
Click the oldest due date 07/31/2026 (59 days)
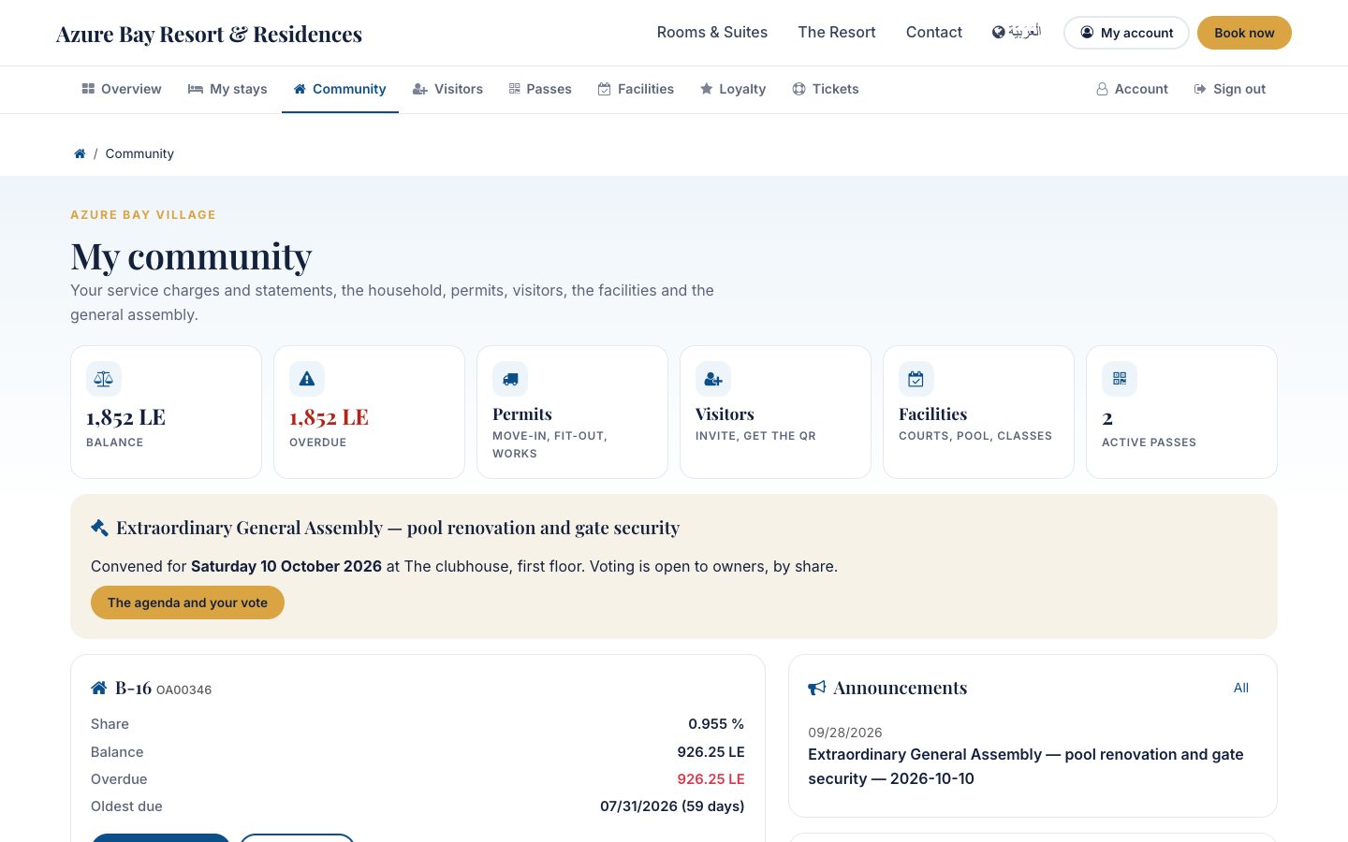tap(672, 806)
